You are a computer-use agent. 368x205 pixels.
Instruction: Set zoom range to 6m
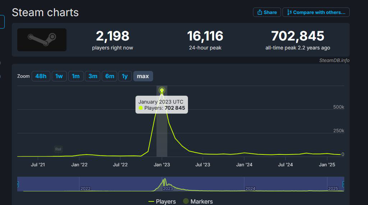coord(110,76)
